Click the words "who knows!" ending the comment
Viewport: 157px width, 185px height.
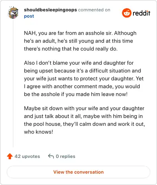click(38, 132)
